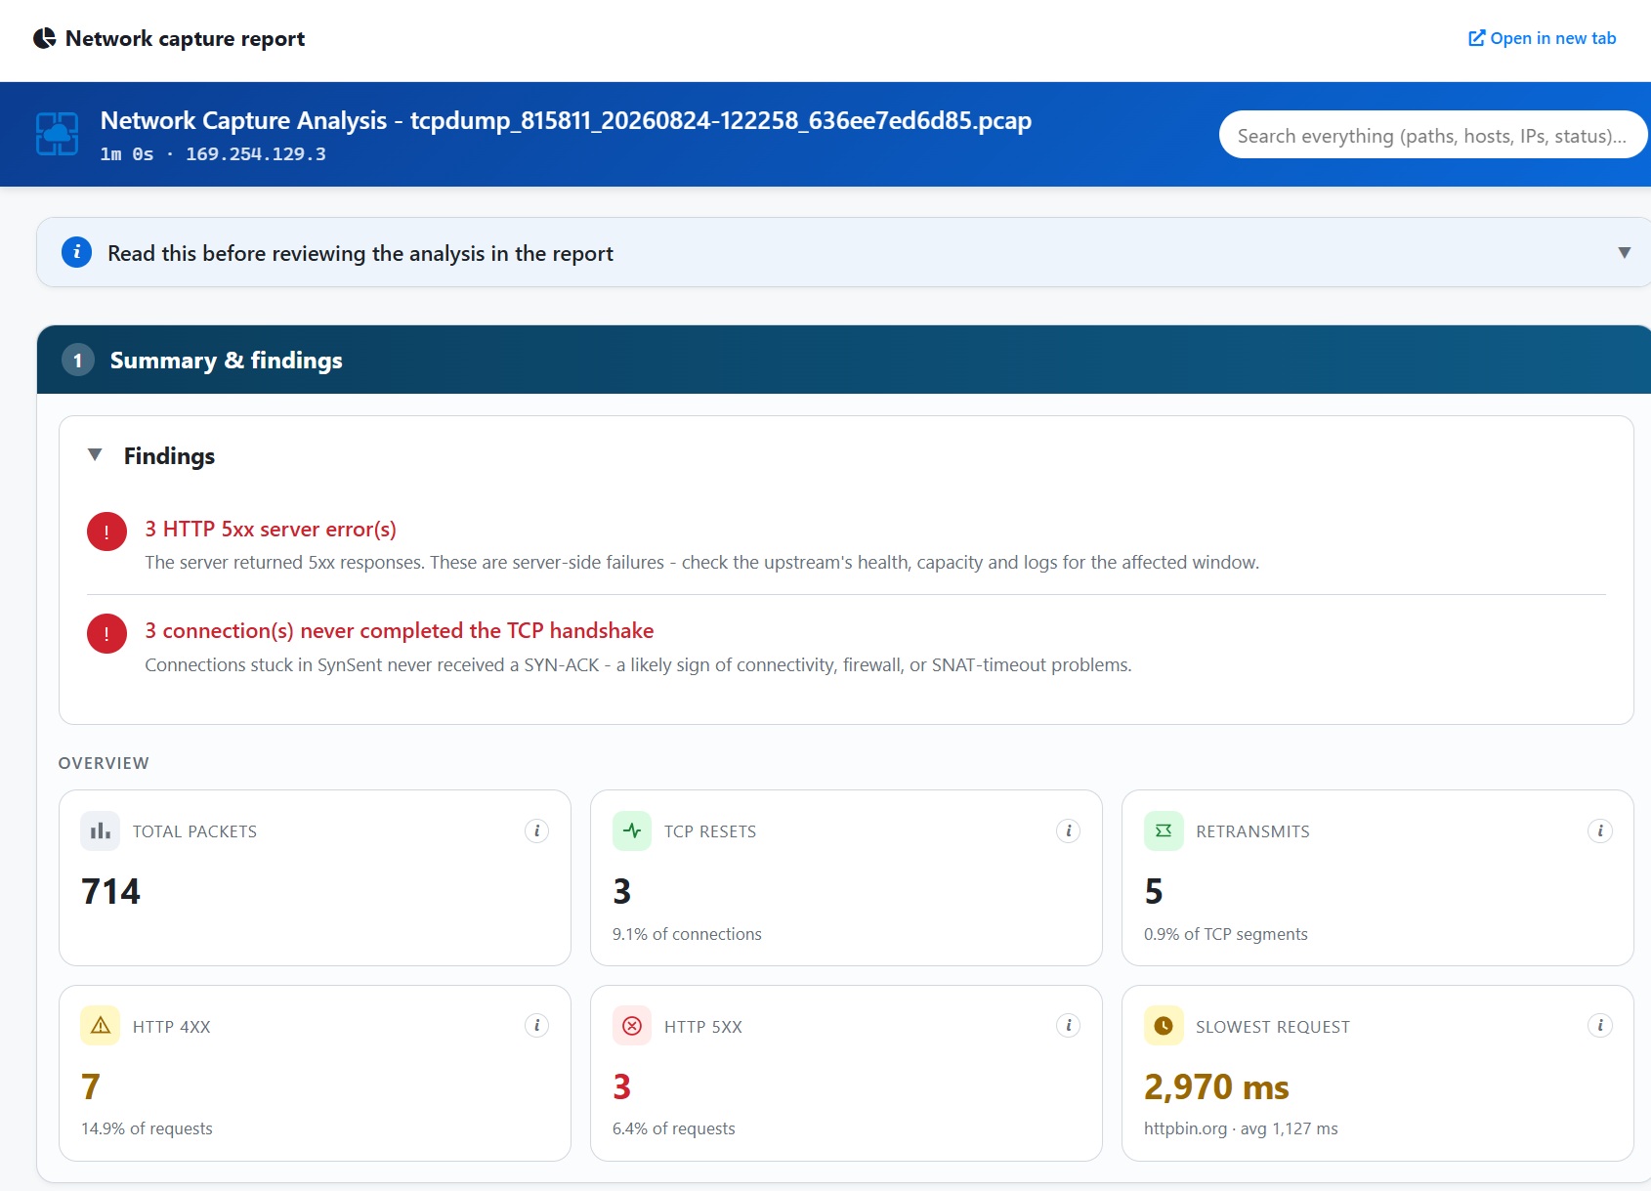This screenshot has height=1191, width=1651.
Task: Click the OVERVIEW section label
Action: [104, 763]
